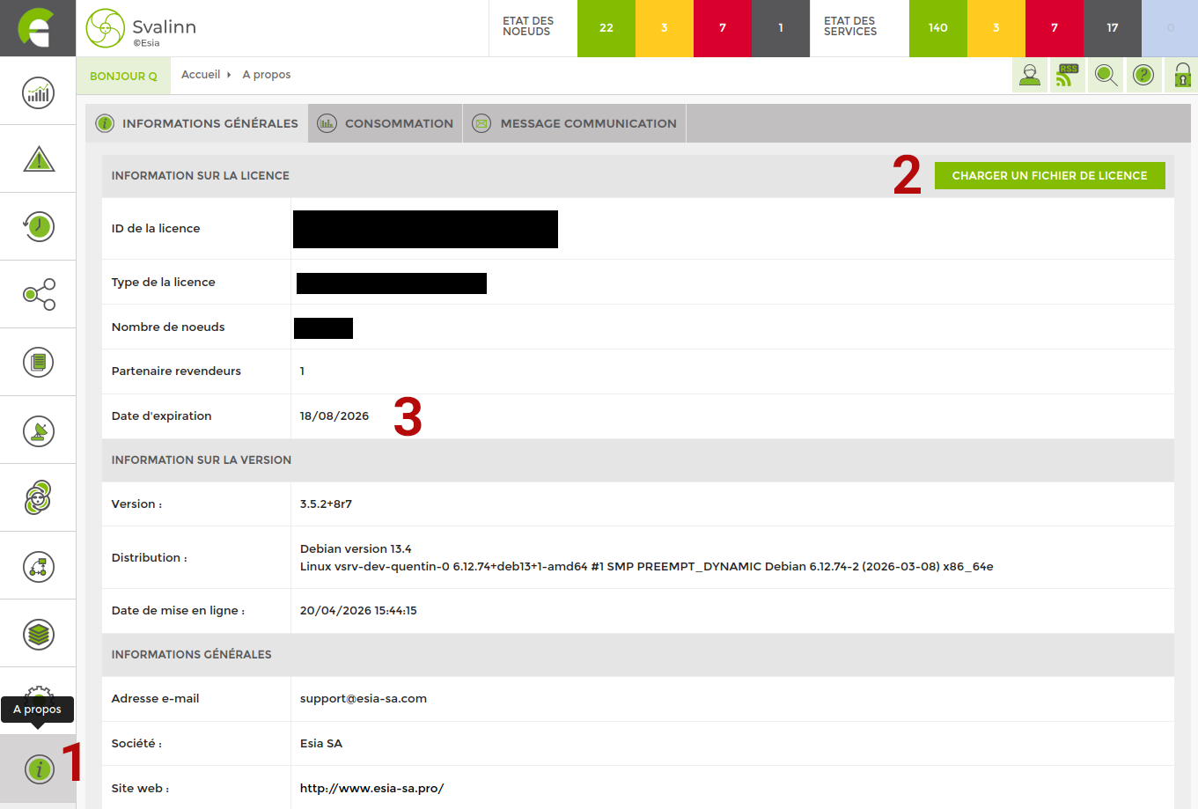Click the Etat des noeuds label
1198x809 pixels.
[528, 26]
